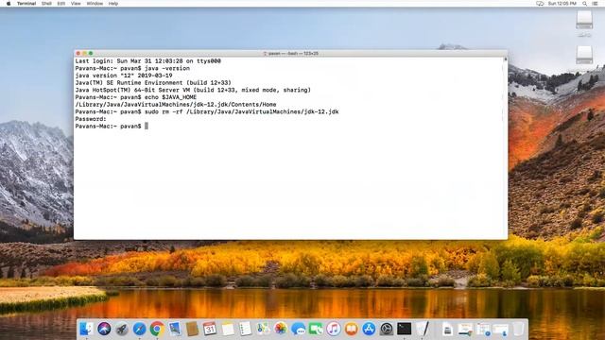605x340 pixels.
Task: Click the 'jdk-12.jdk/Contents/Home' path line
Action: [x=176, y=105]
